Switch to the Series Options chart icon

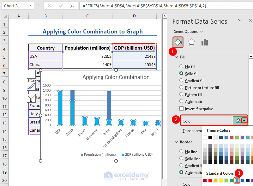tap(204, 42)
